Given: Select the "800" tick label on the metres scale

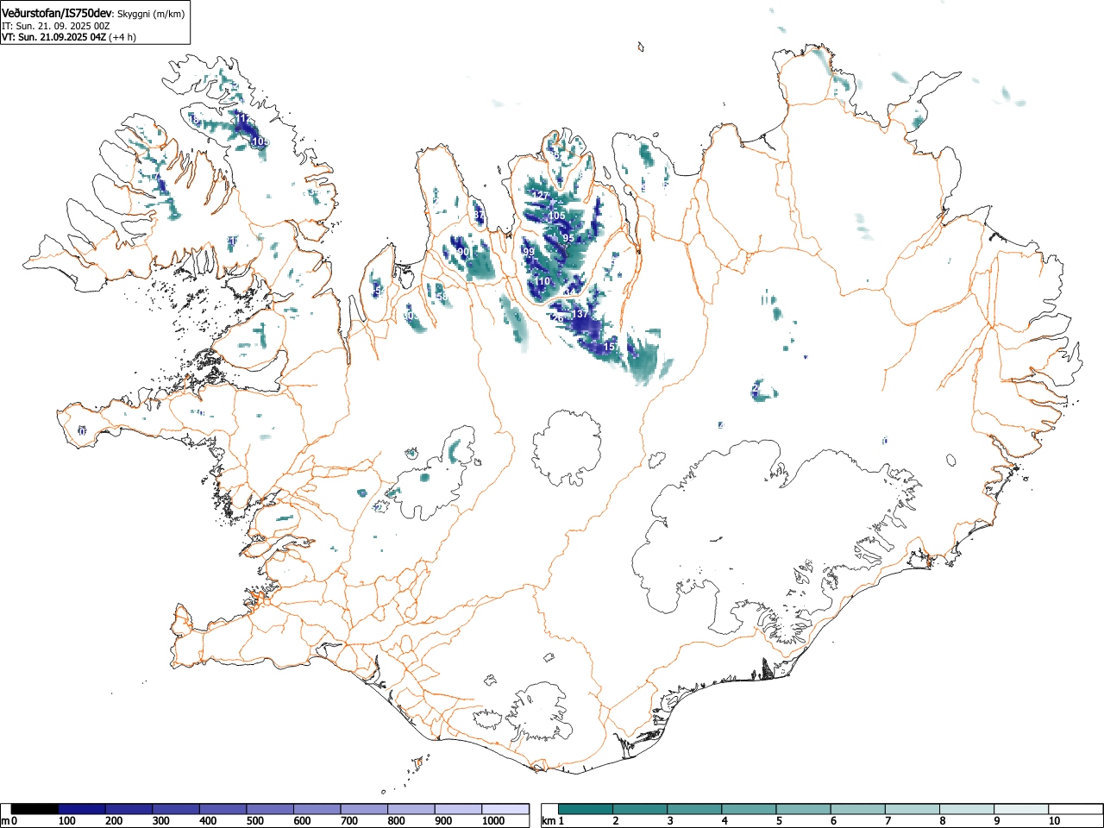Looking at the screenshot, I should coord(396,821).
